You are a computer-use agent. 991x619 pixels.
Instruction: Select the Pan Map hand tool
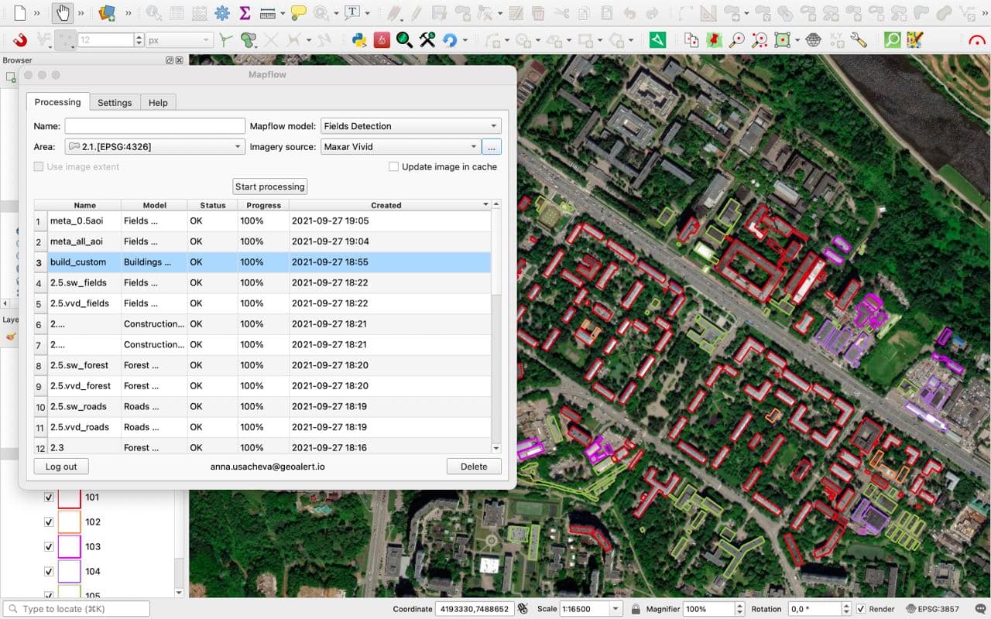[x=61, y=13]
